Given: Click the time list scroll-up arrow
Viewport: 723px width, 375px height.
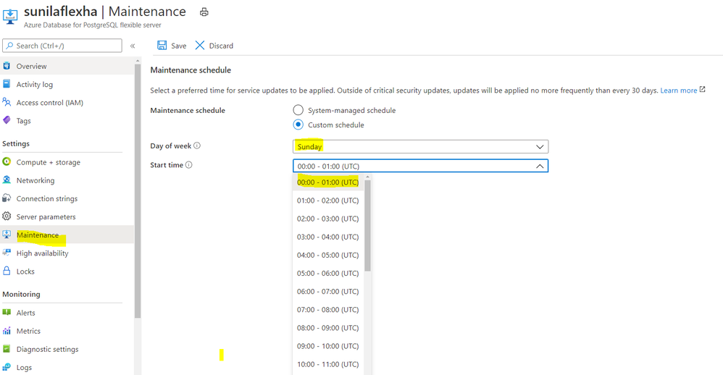Looking at the screenshot, I should pyautogui.click(x=367, y=177).
